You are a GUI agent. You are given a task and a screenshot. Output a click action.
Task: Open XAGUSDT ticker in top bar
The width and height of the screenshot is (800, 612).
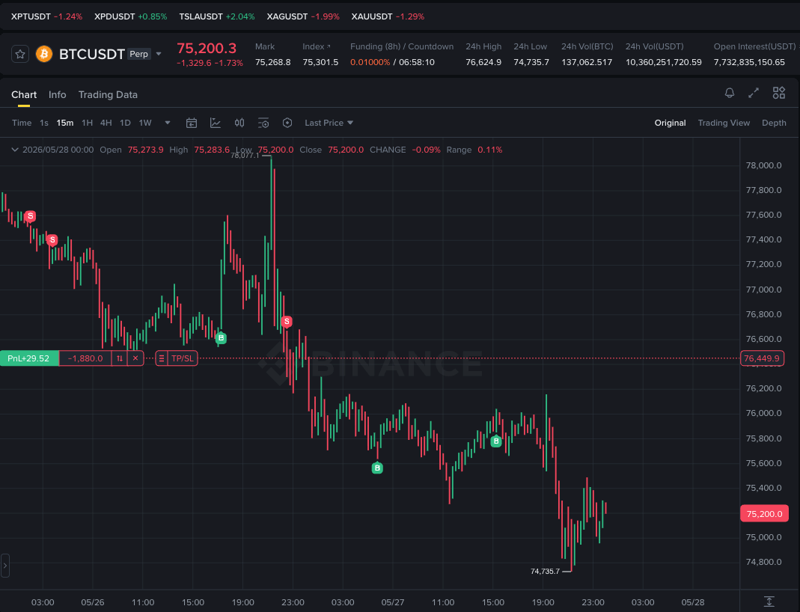point(303,16)
